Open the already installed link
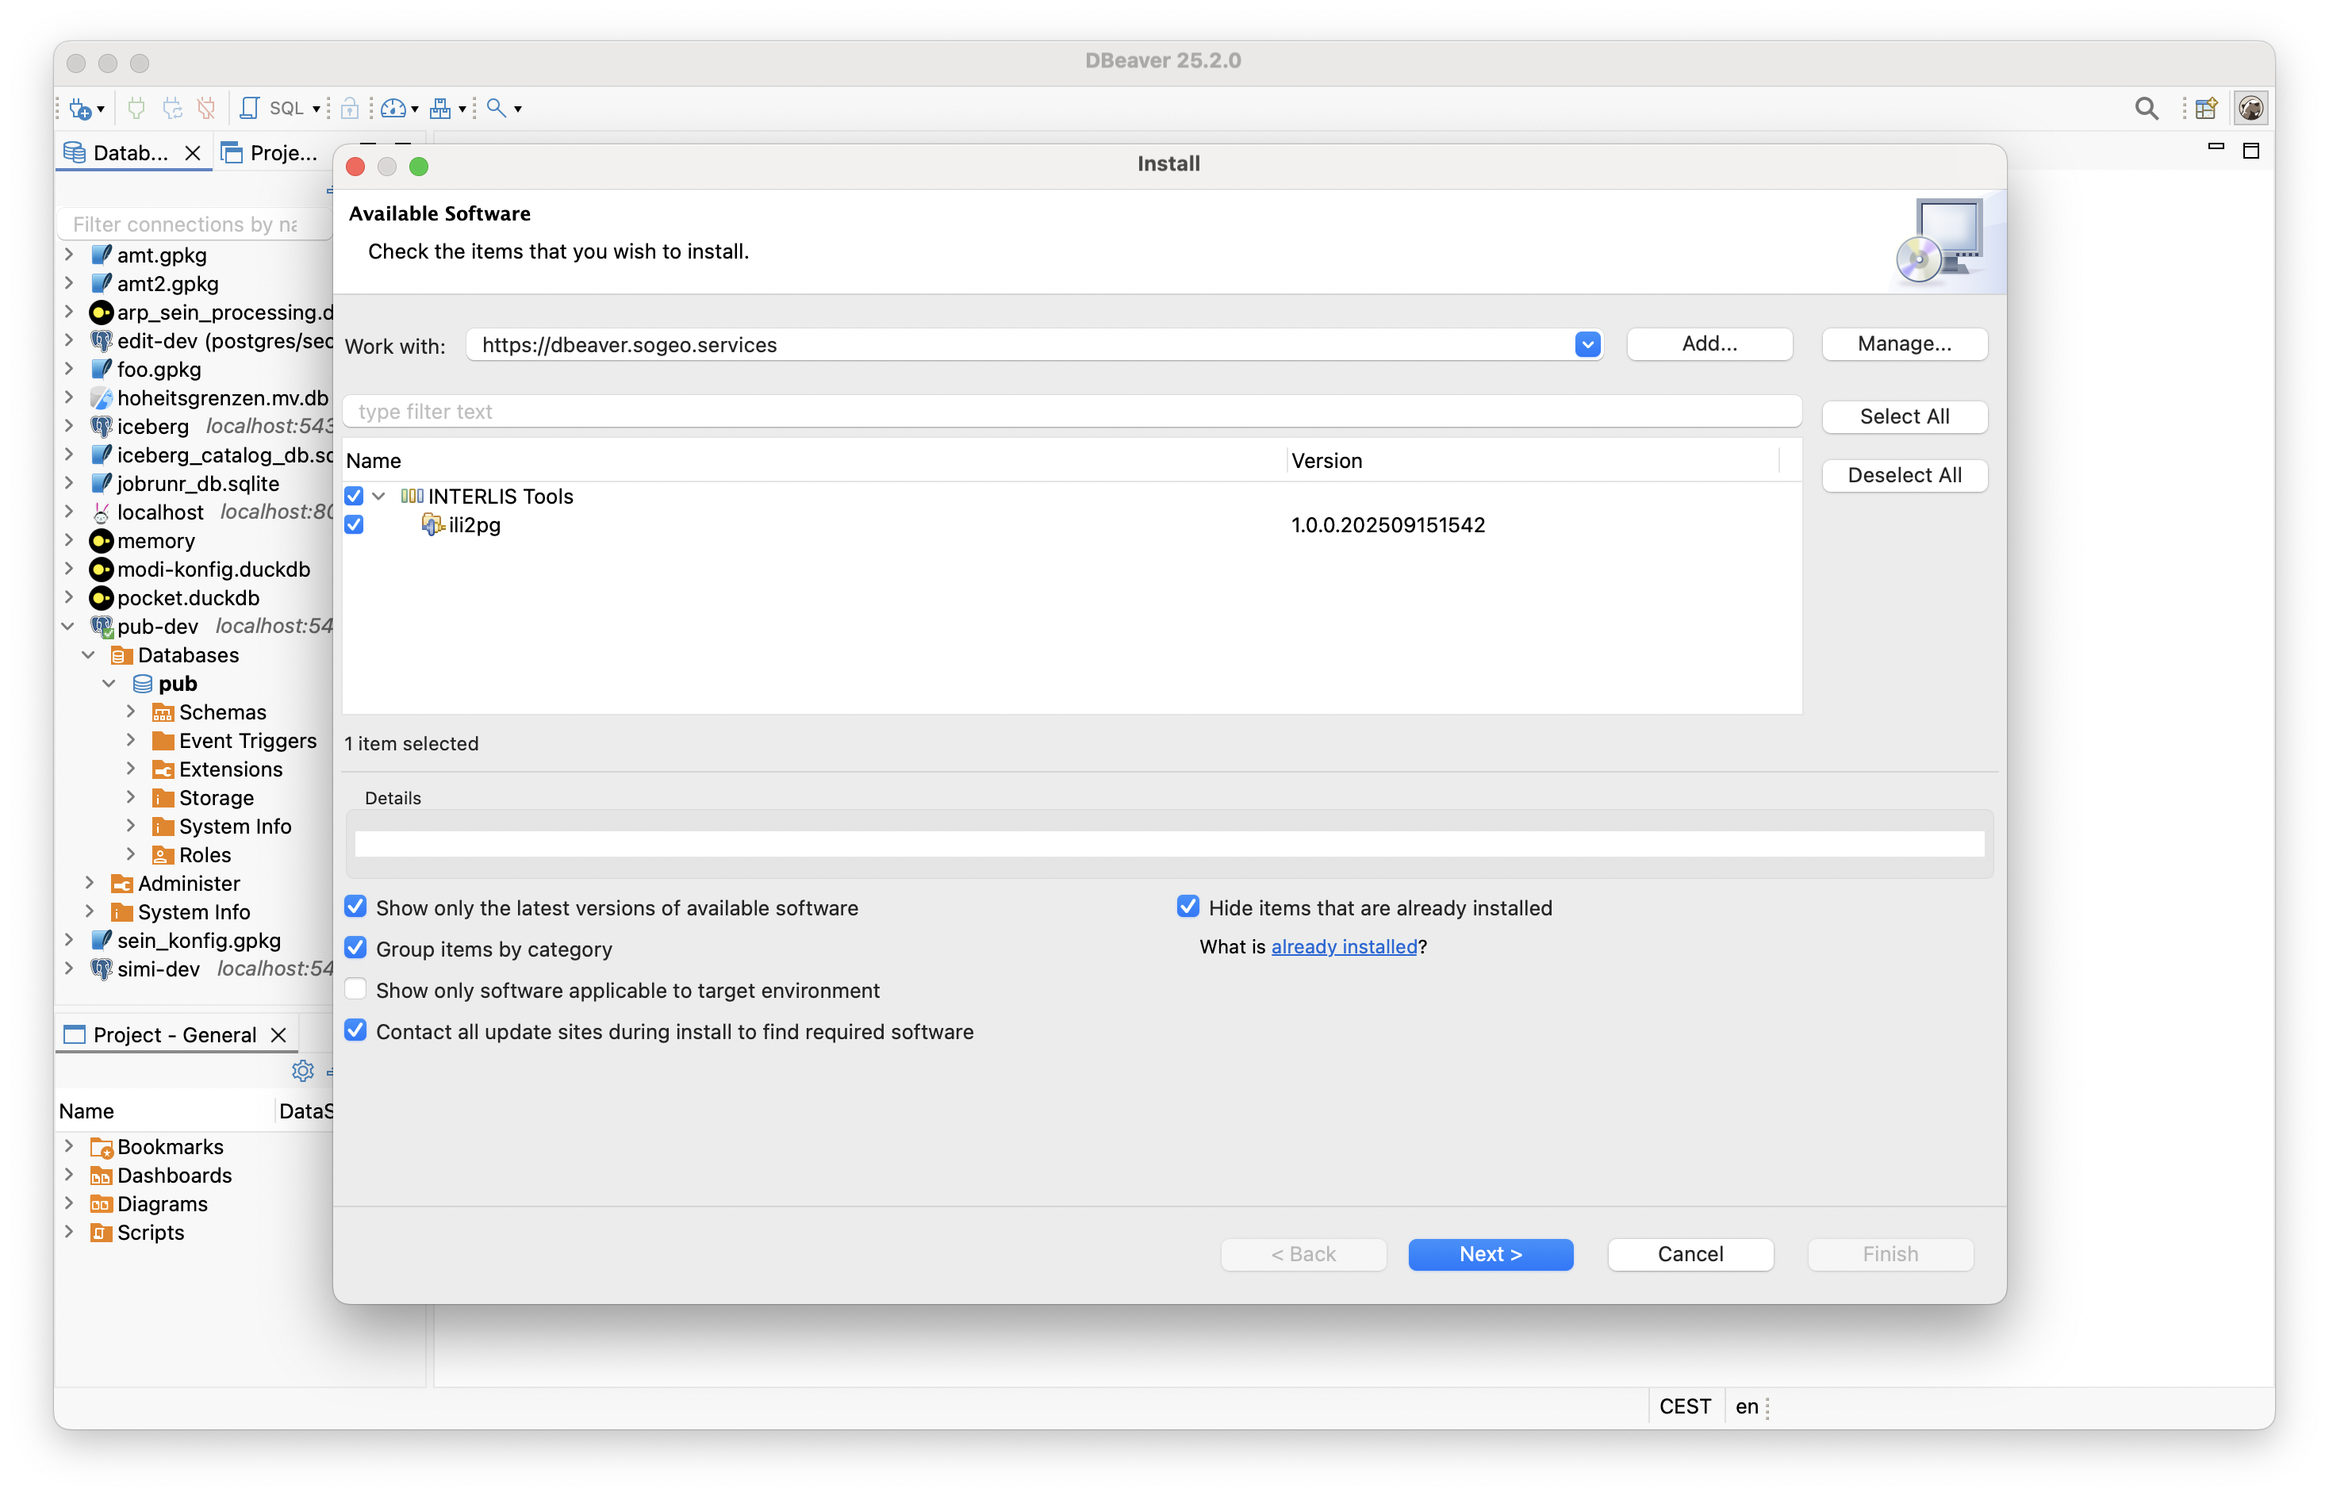Viewport: 2329px width, 1496px height. coord(1345,946)
